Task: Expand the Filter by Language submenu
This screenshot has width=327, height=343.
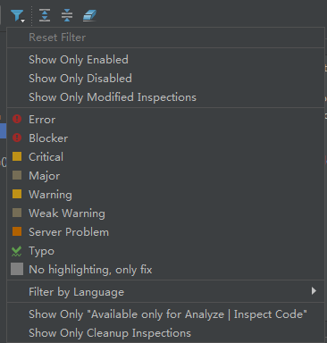Action: (x=165, y=291)
